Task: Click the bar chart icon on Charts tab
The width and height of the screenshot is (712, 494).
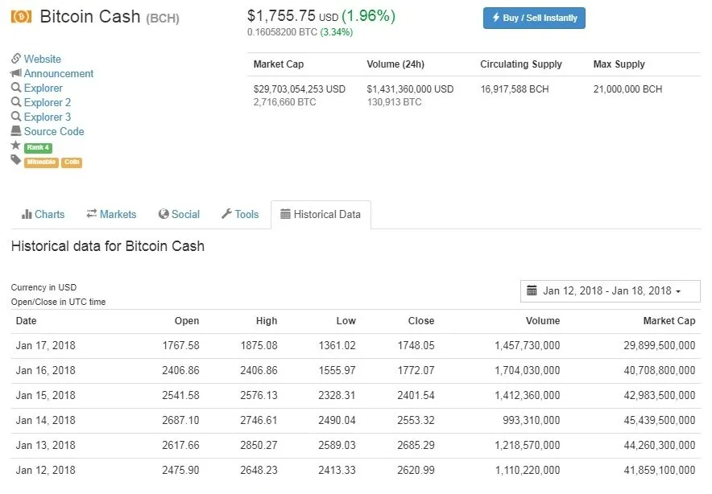Action: pyautogui.click(x=27, y=214)
